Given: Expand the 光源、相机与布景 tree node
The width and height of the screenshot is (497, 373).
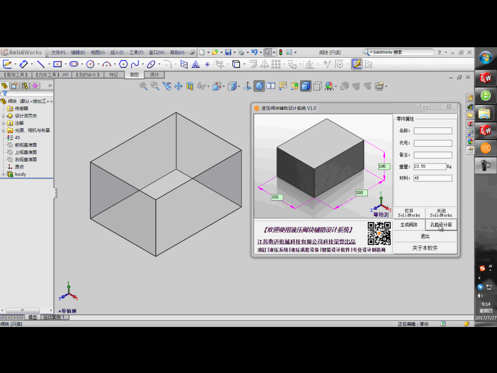Looking at the screenshot, I should 4,131.
